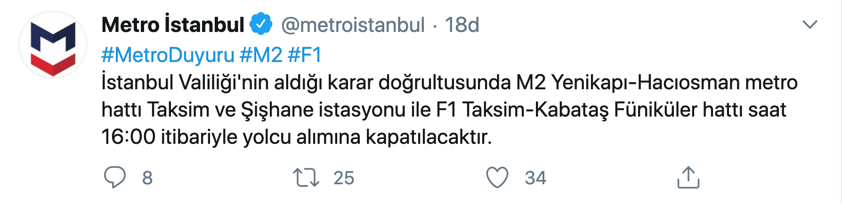Open the Metro İstanbul profile avatar
The height and width of the screenshot is (204, 842).
point(53,45)
